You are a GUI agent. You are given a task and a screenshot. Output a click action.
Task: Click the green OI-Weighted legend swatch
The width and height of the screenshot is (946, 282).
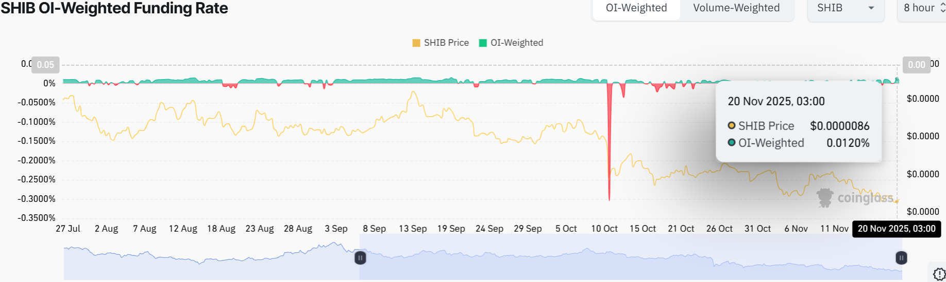tap(483, 43)
